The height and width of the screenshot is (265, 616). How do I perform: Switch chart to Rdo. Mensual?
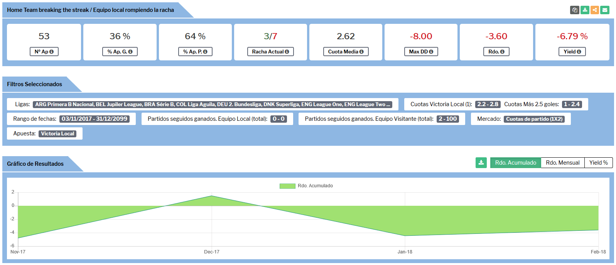[562, 163]
